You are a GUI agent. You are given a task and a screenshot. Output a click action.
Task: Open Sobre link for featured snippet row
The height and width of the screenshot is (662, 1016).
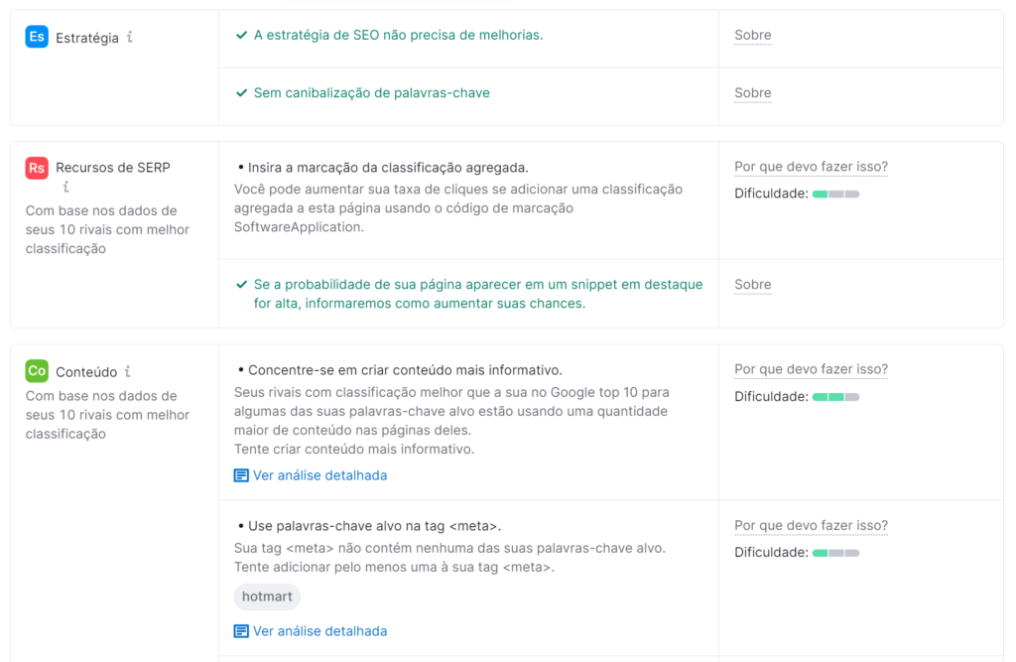752,285
